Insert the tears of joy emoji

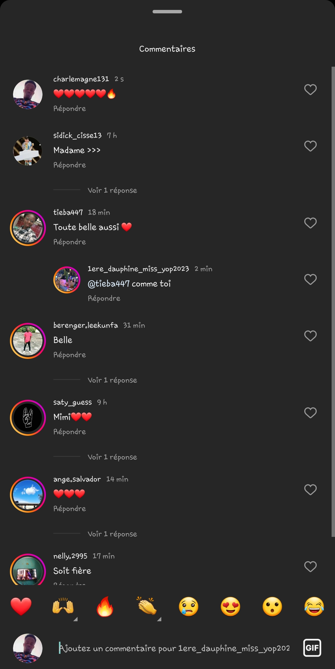tap(314, 606)
